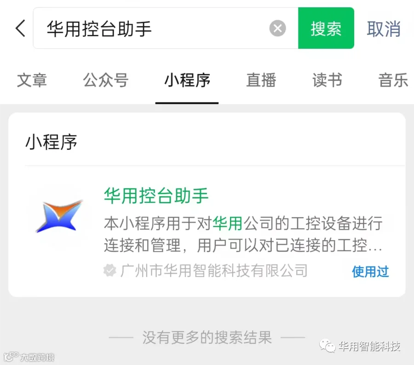Click the blue 使用过 label
Viewport: 414px width, 365px height.
[370, 271]
